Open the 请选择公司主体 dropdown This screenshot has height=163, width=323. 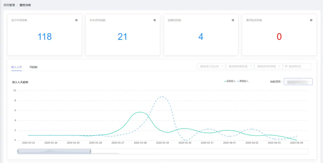coord(211,66)
